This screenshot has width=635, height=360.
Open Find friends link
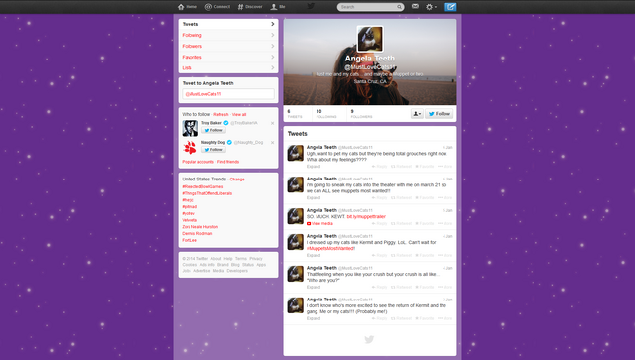click(228, 162)
